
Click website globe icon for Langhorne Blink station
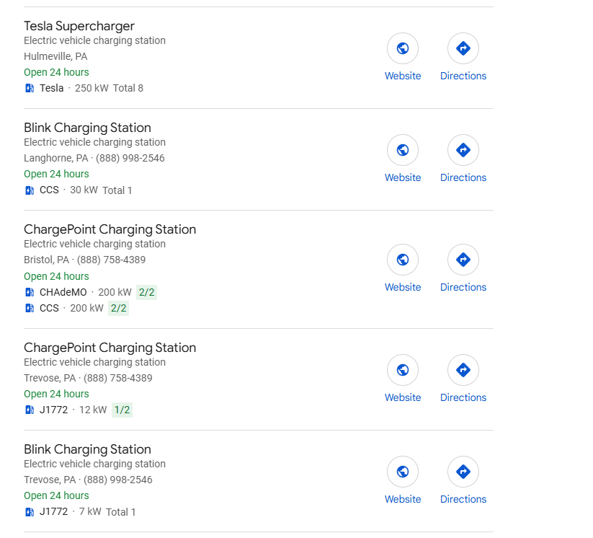point(402,150)
